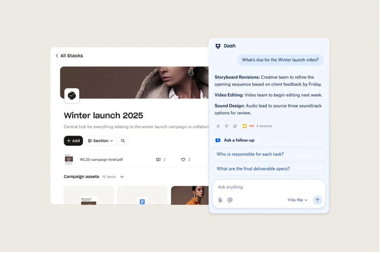
Task: Click the thumbs-up icon under the answer
Action: [x=218, y=126]
